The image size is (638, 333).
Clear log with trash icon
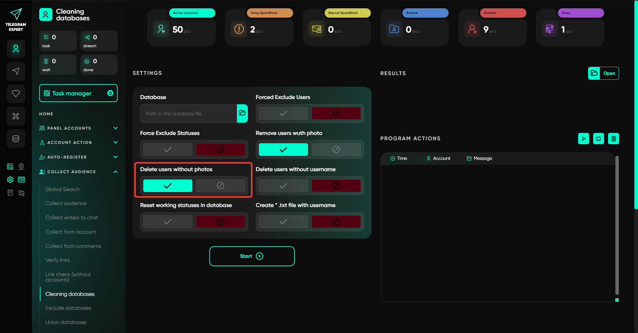pyautogui.click(x=613, y=139)
